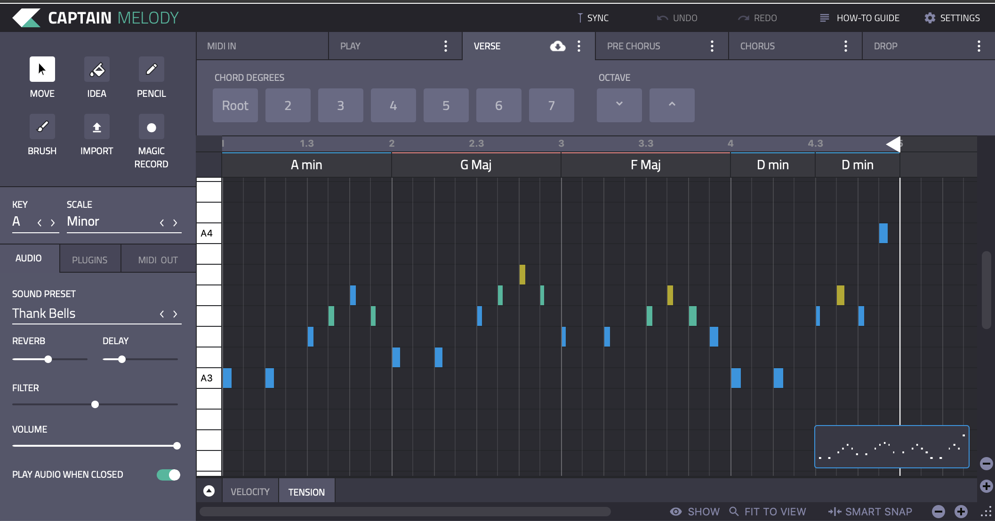Image resolution: width=995 pixels, height=521 pixels.
Task: Click the Reverb slider handle
Action: pyautogui.click(x=48, y=359)
